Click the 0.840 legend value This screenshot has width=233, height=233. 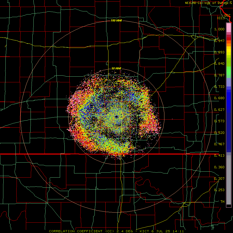pyautogui.click(x=219, y=64)
